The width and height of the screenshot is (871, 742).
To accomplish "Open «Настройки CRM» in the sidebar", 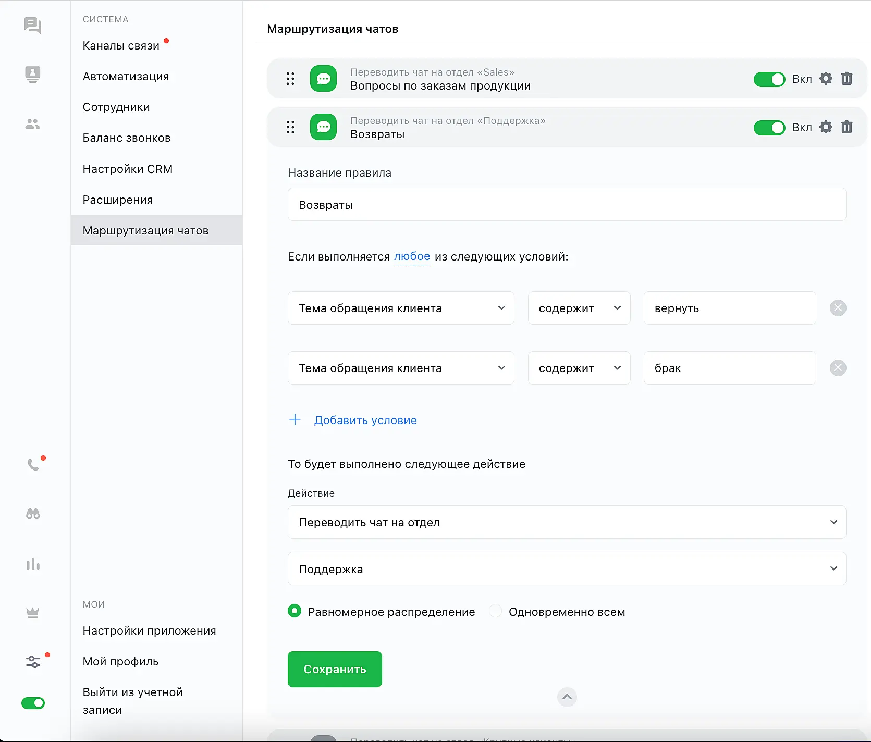I will (127, 169).
